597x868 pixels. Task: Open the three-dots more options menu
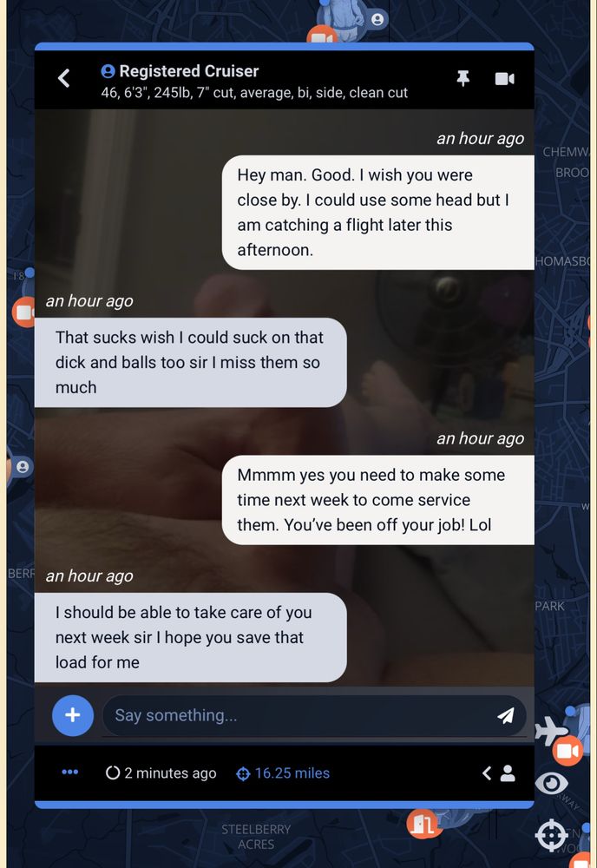(69, 773)
